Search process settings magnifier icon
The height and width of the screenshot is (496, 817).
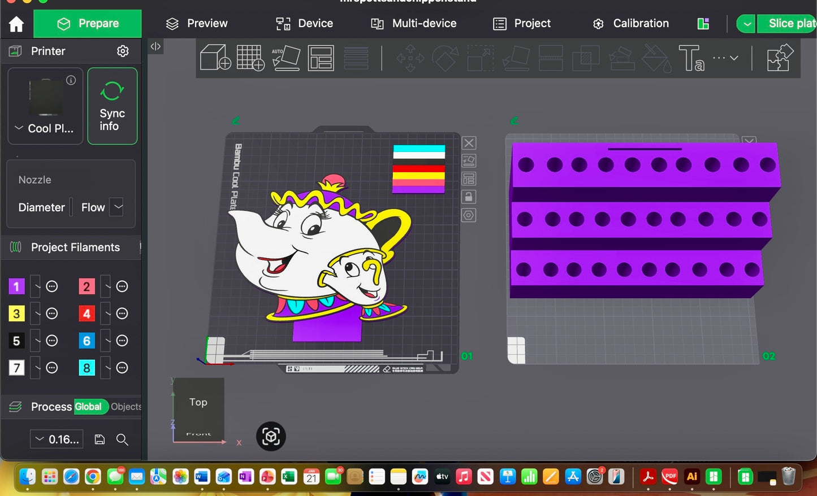(122, 440)
